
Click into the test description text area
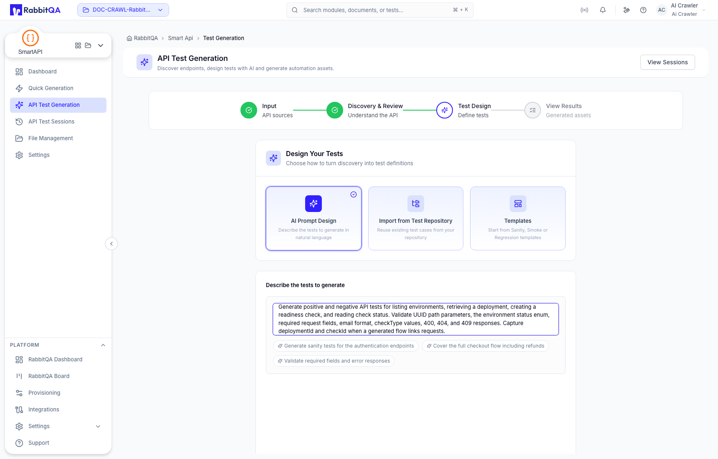coord(416,319)
